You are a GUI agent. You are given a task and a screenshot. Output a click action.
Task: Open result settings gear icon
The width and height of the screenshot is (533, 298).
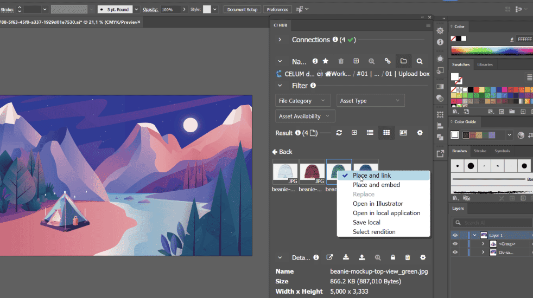coord(420,133)
